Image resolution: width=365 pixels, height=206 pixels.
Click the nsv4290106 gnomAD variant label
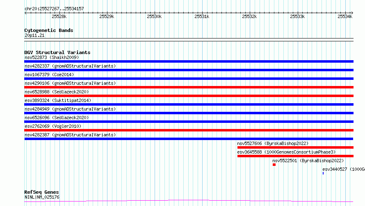70,83
